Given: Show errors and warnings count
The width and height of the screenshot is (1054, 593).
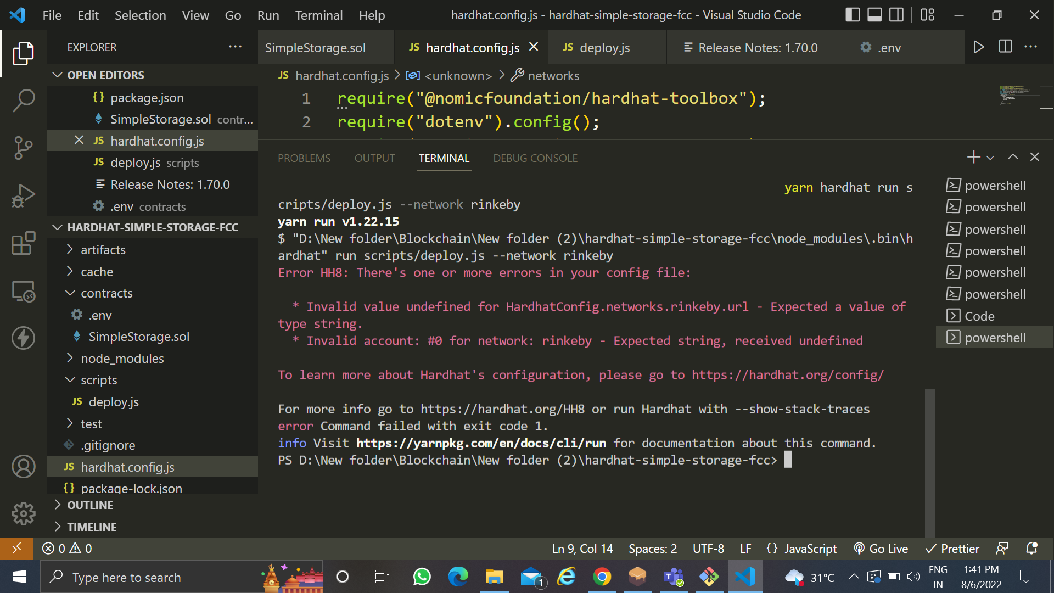Looking at the screenshot, I should point(67,549).
